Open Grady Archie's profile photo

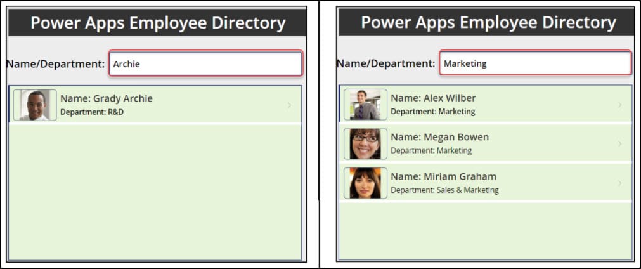pos(35,105)
